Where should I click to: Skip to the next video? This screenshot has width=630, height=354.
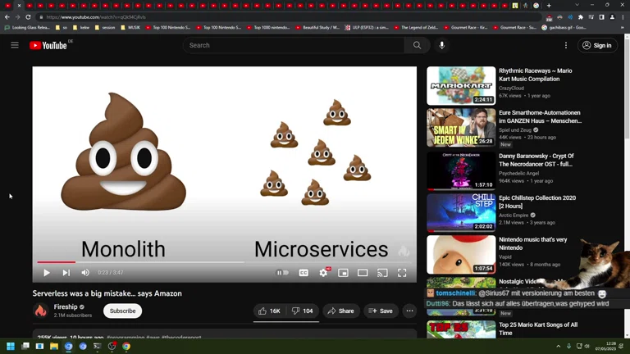pyautogui.click(x=66, y=273)
